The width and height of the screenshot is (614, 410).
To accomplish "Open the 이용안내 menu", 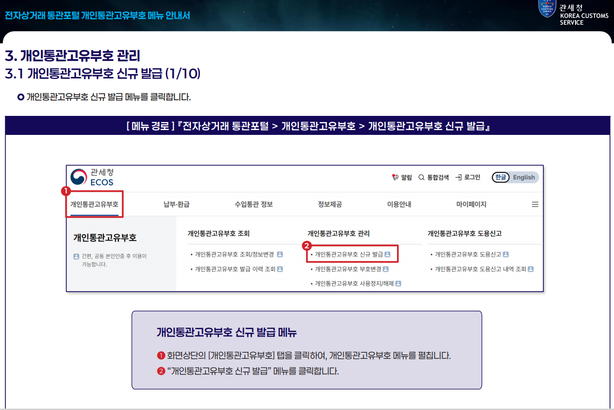I will click(399, 205).
